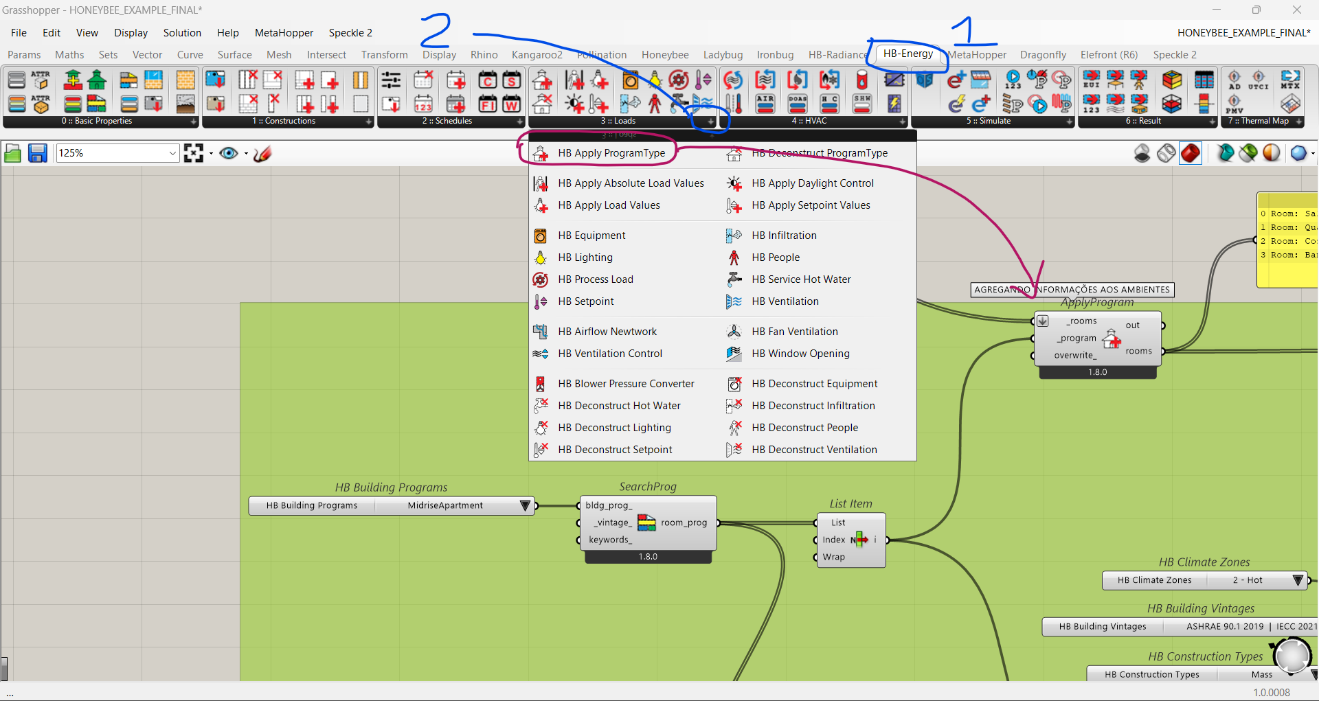Toggle the wireframe preview mode icon
1319x701 pixels.
[1166, 152]
